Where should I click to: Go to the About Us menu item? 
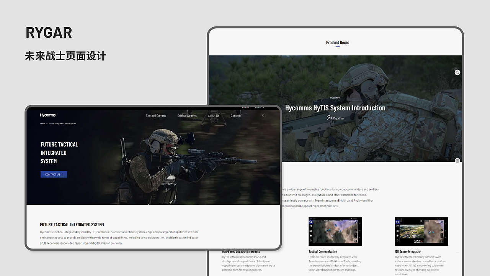tap(214, 116)
